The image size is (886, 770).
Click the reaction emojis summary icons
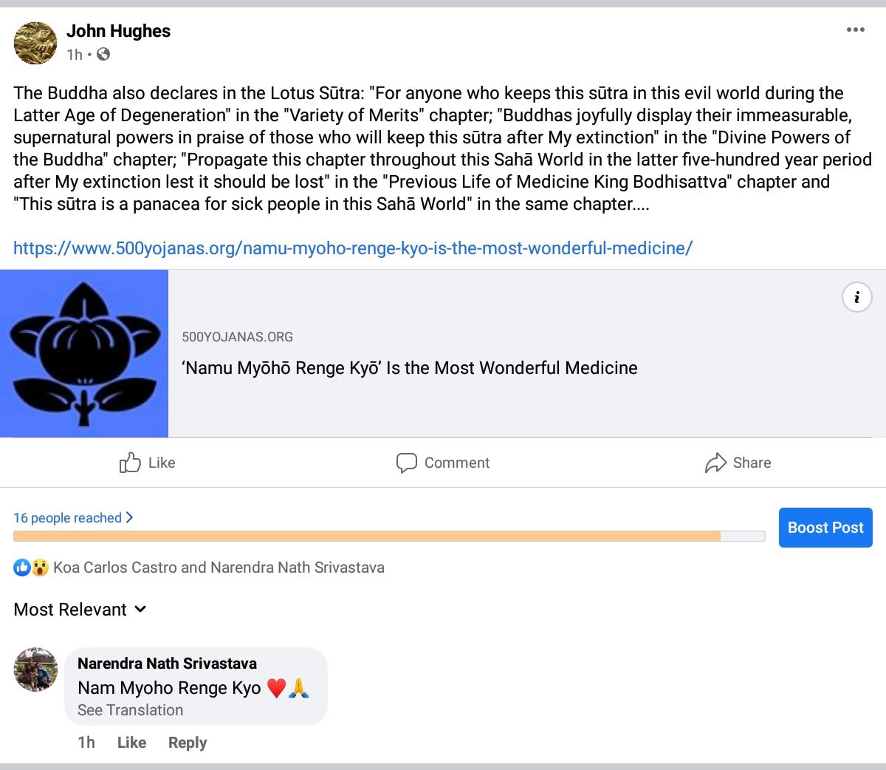(31, 568)
